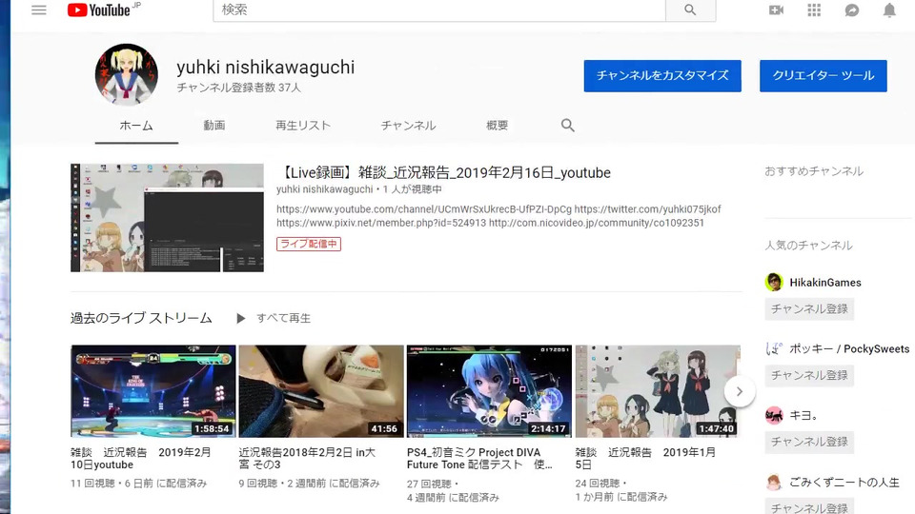
Task: Click into the 検索 search field
Action: coord(438,10)
